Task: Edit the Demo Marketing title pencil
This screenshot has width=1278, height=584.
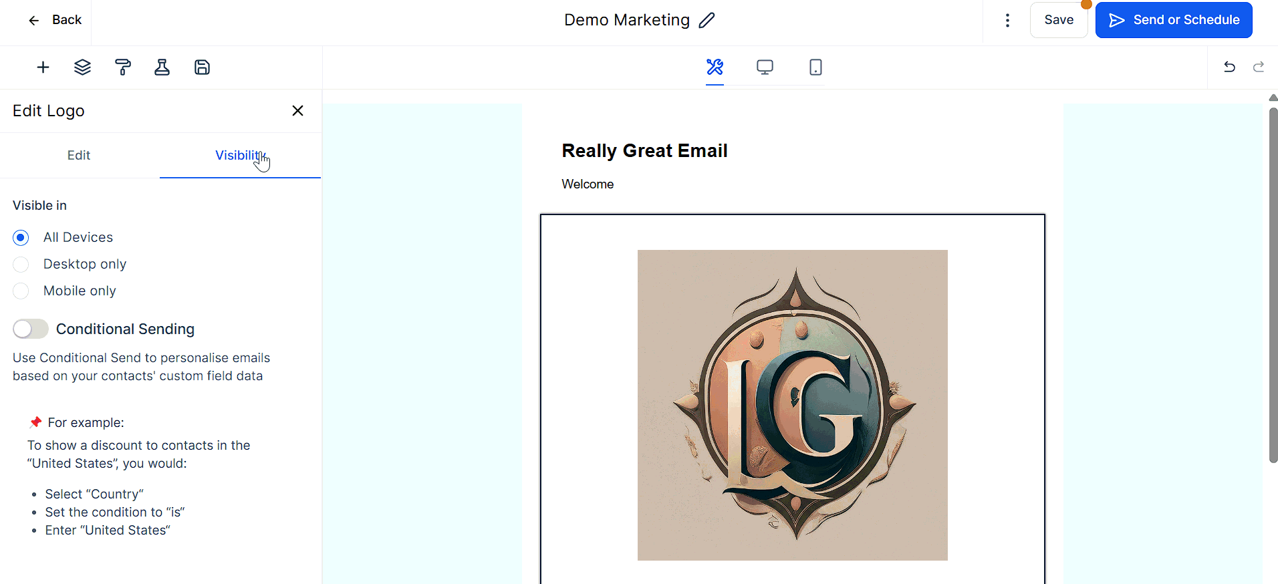Action: [x=707, y=21]
